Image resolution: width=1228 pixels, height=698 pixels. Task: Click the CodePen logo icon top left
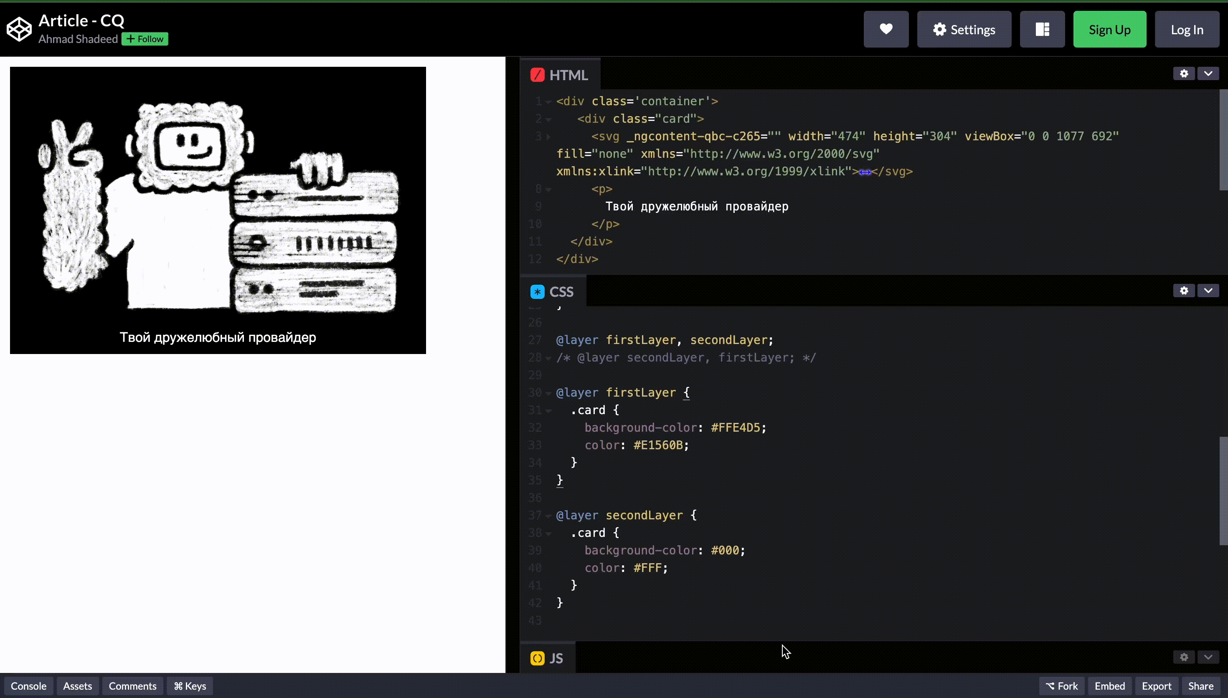(19, 29)
